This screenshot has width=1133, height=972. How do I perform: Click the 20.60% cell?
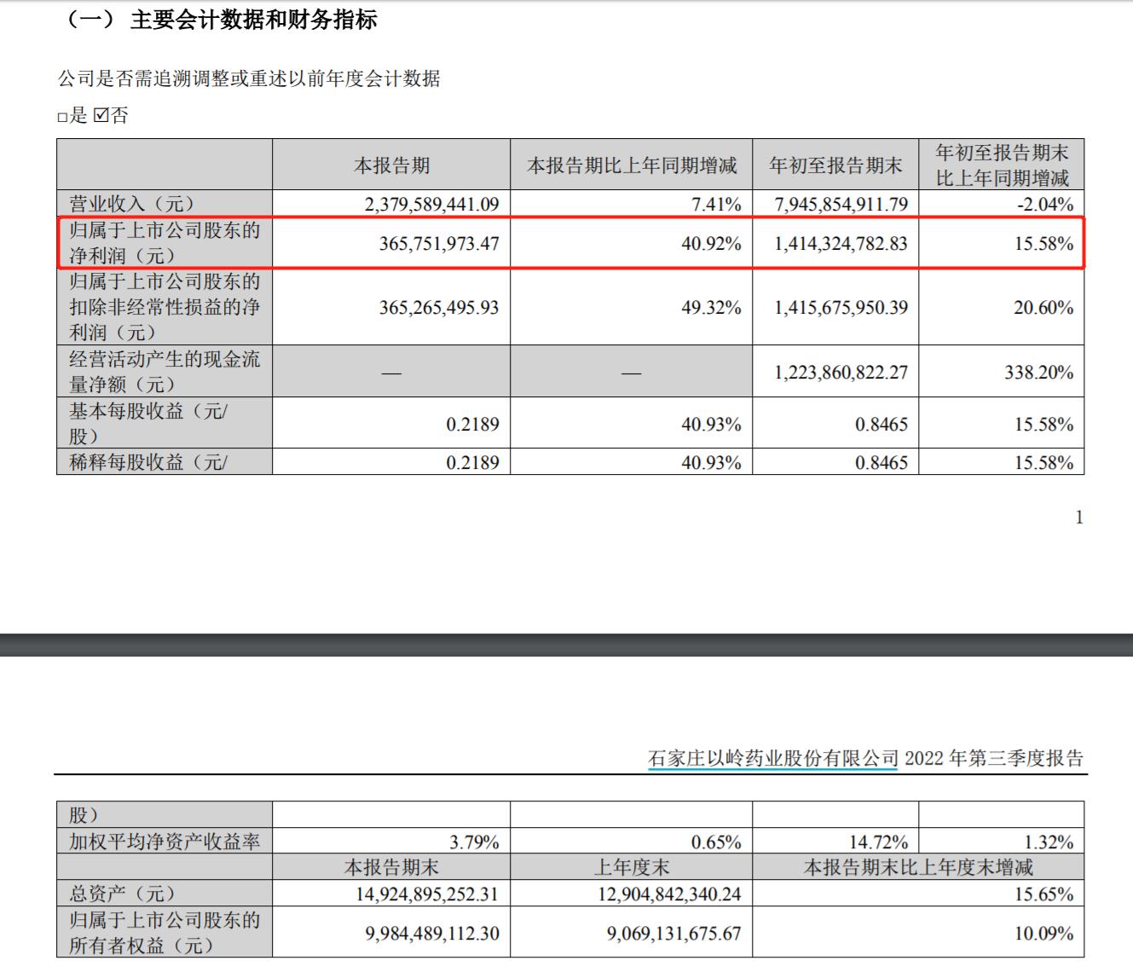[1043, 308]
